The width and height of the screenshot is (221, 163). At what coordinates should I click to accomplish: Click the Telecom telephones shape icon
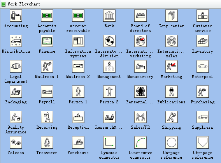(16, 142)
